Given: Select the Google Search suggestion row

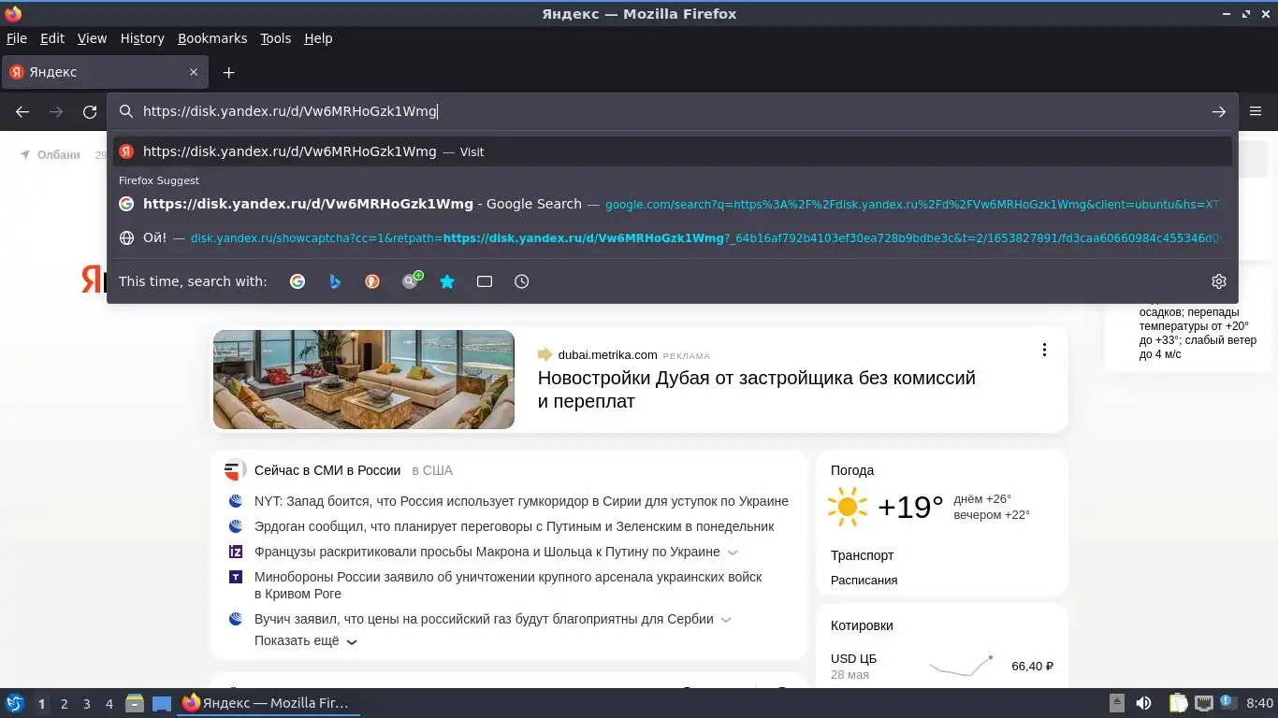Looking at the screenshot, I should 672,204.
